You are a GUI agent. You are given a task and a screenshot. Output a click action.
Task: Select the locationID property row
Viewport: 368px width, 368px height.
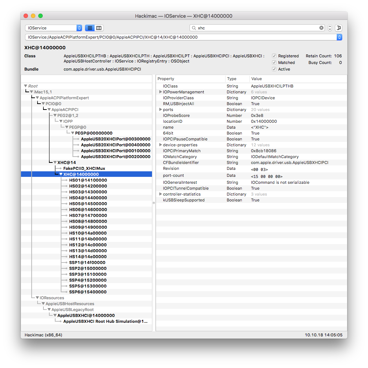[251, 121]
